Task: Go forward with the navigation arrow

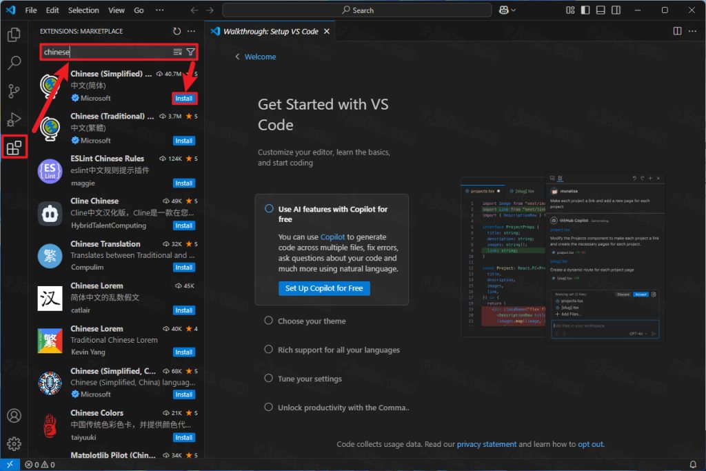Action: point(210,10)
